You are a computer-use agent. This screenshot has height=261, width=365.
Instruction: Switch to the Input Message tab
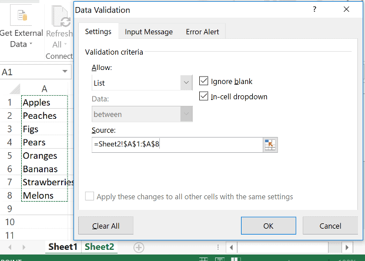[x=149, y=32]
